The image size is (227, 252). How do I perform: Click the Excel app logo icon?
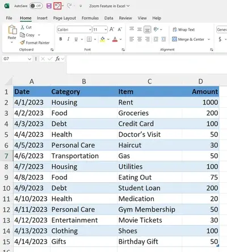(x=7, y=6)
